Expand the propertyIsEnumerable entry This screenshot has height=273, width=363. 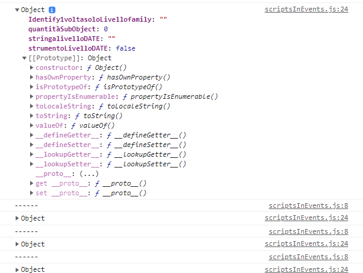(31, 96)
